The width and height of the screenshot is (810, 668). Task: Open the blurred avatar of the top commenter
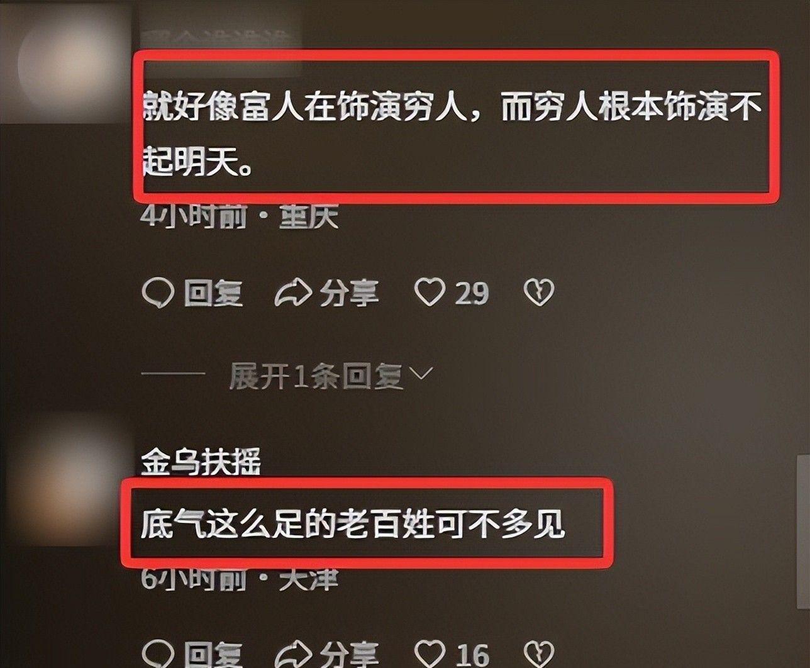tap(65, 60)
